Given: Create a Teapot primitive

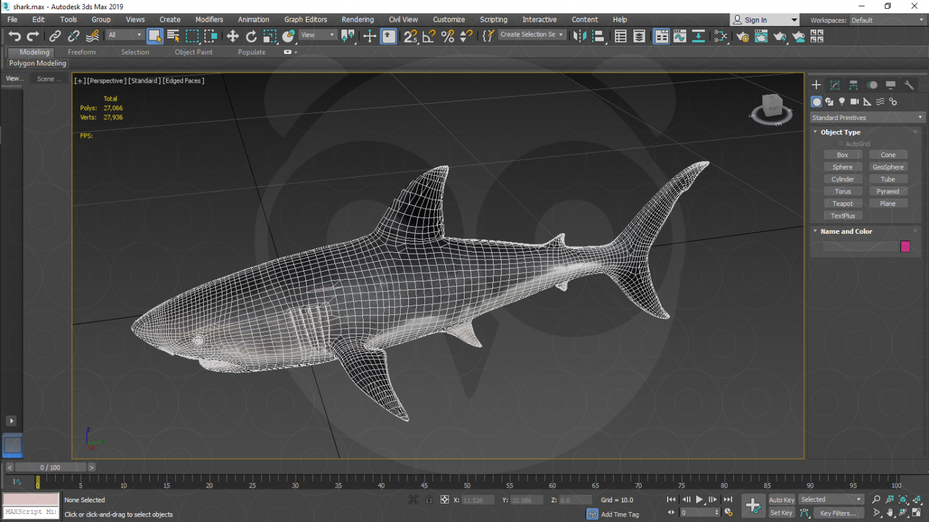Looking at the screenshot, I should (x=844, y=203).
